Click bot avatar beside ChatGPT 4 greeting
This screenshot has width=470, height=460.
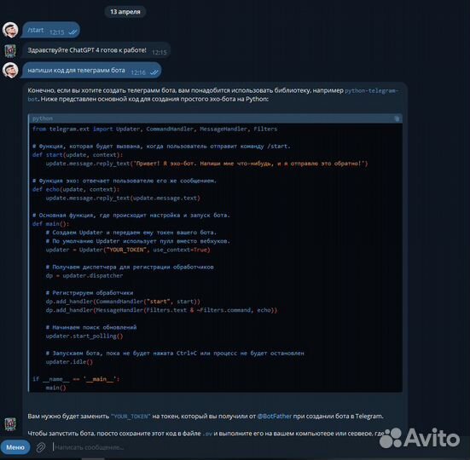(x=10, y=50)
